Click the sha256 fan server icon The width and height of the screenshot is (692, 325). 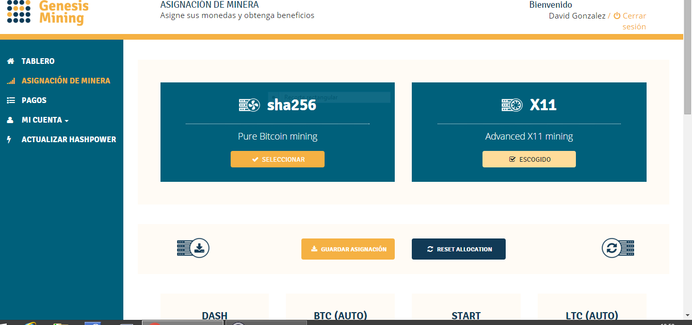click(x=249, y=105)
